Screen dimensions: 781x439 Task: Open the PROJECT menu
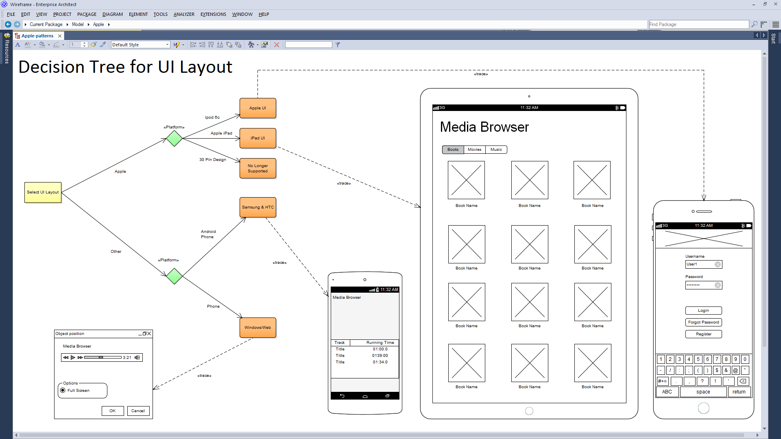pyautogui.click(x=62, y=14)
